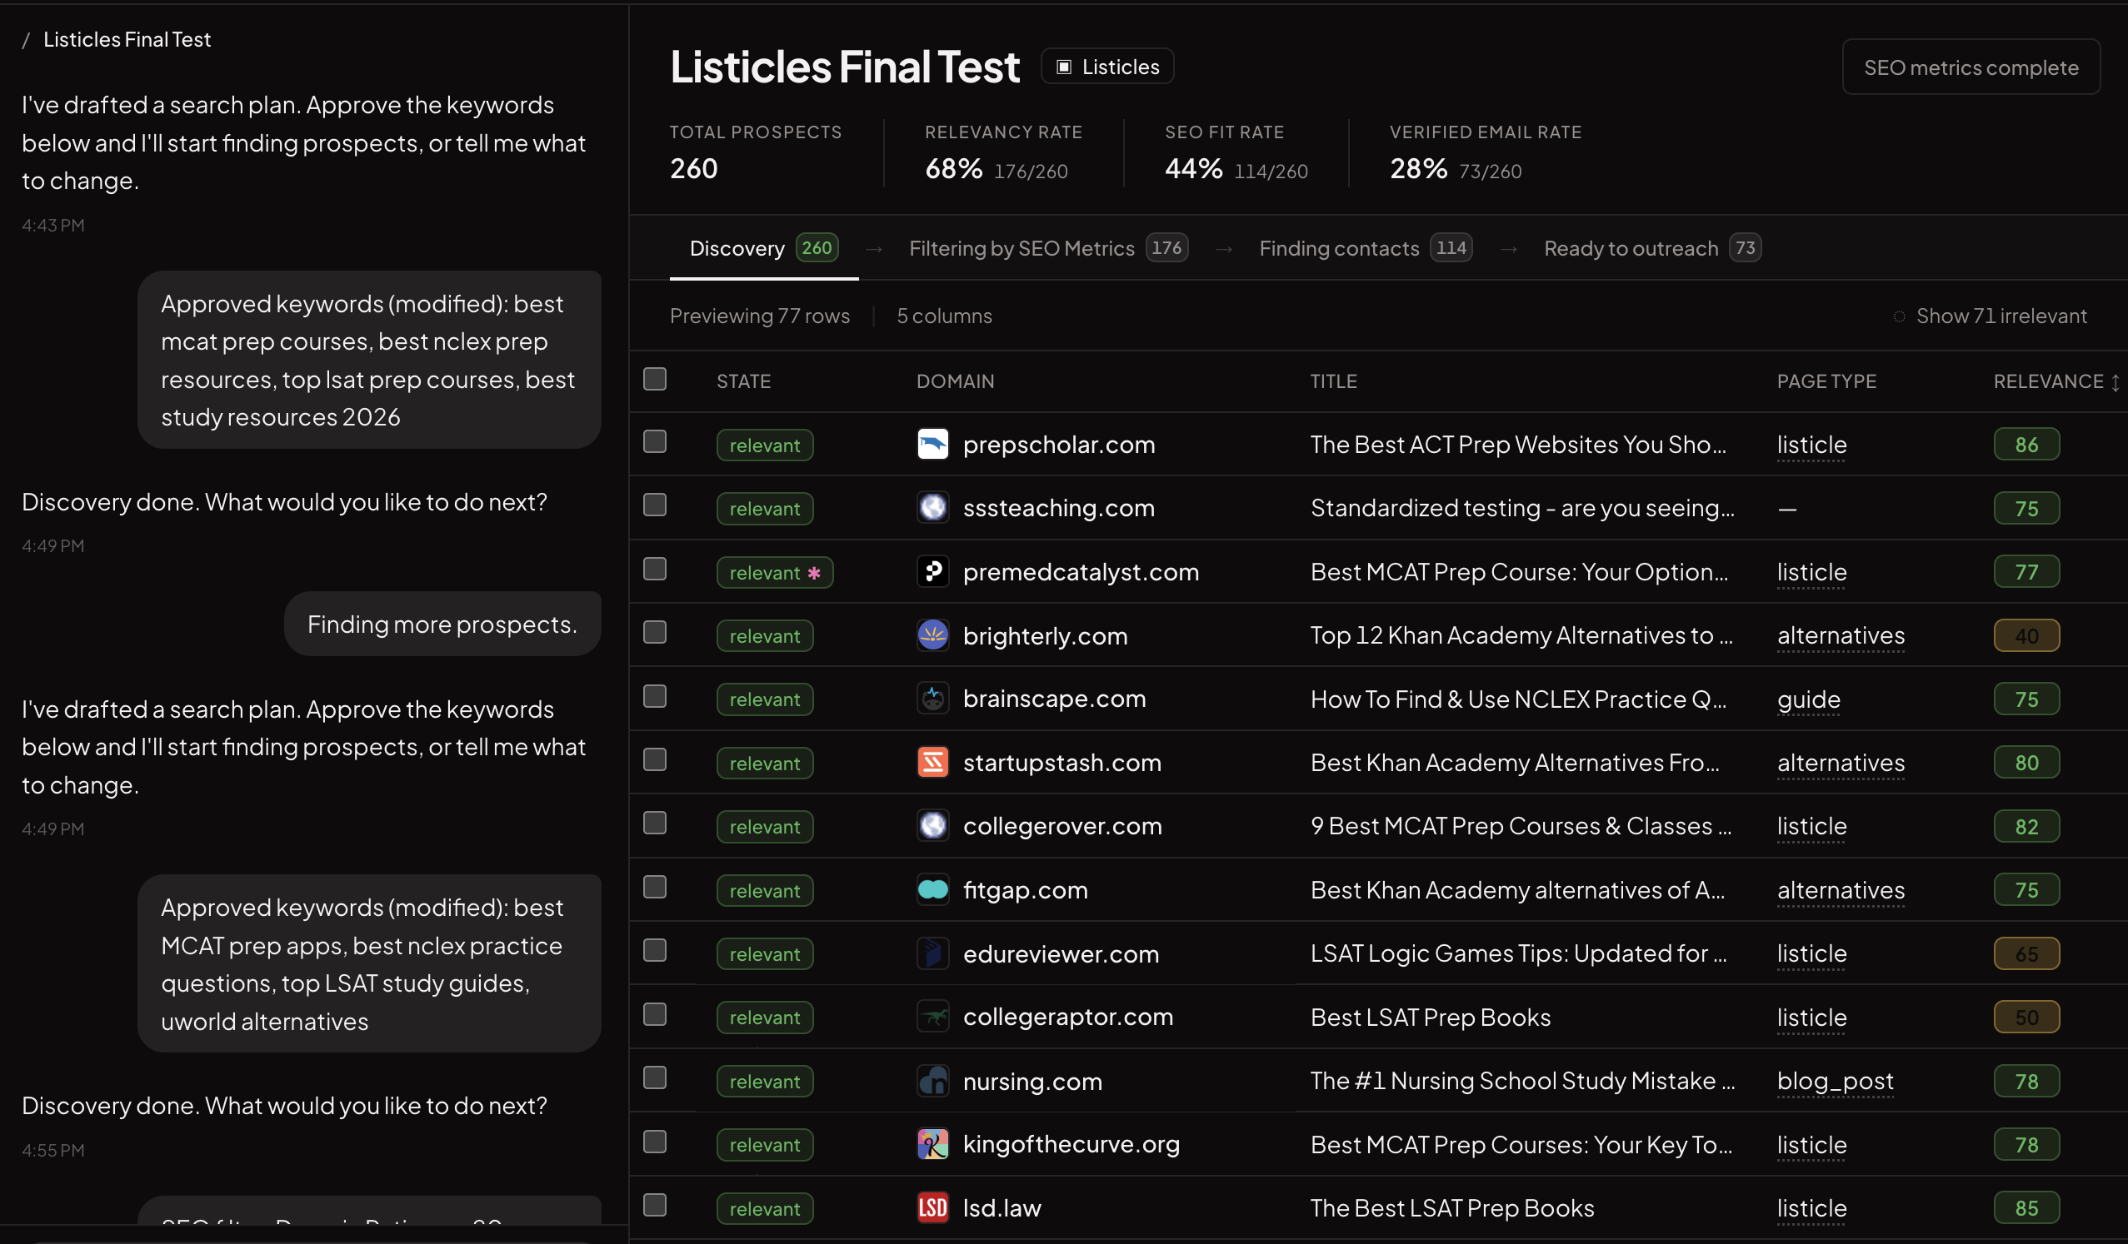Click the circle icon beside Show 71 irrelevant
This screenshot has height=1244, width=2128.
tap(1899, 316)
